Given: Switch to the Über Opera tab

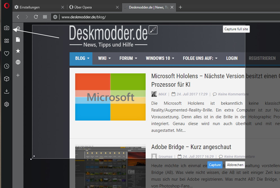Looking at the screenshot, I should [94, 7].
